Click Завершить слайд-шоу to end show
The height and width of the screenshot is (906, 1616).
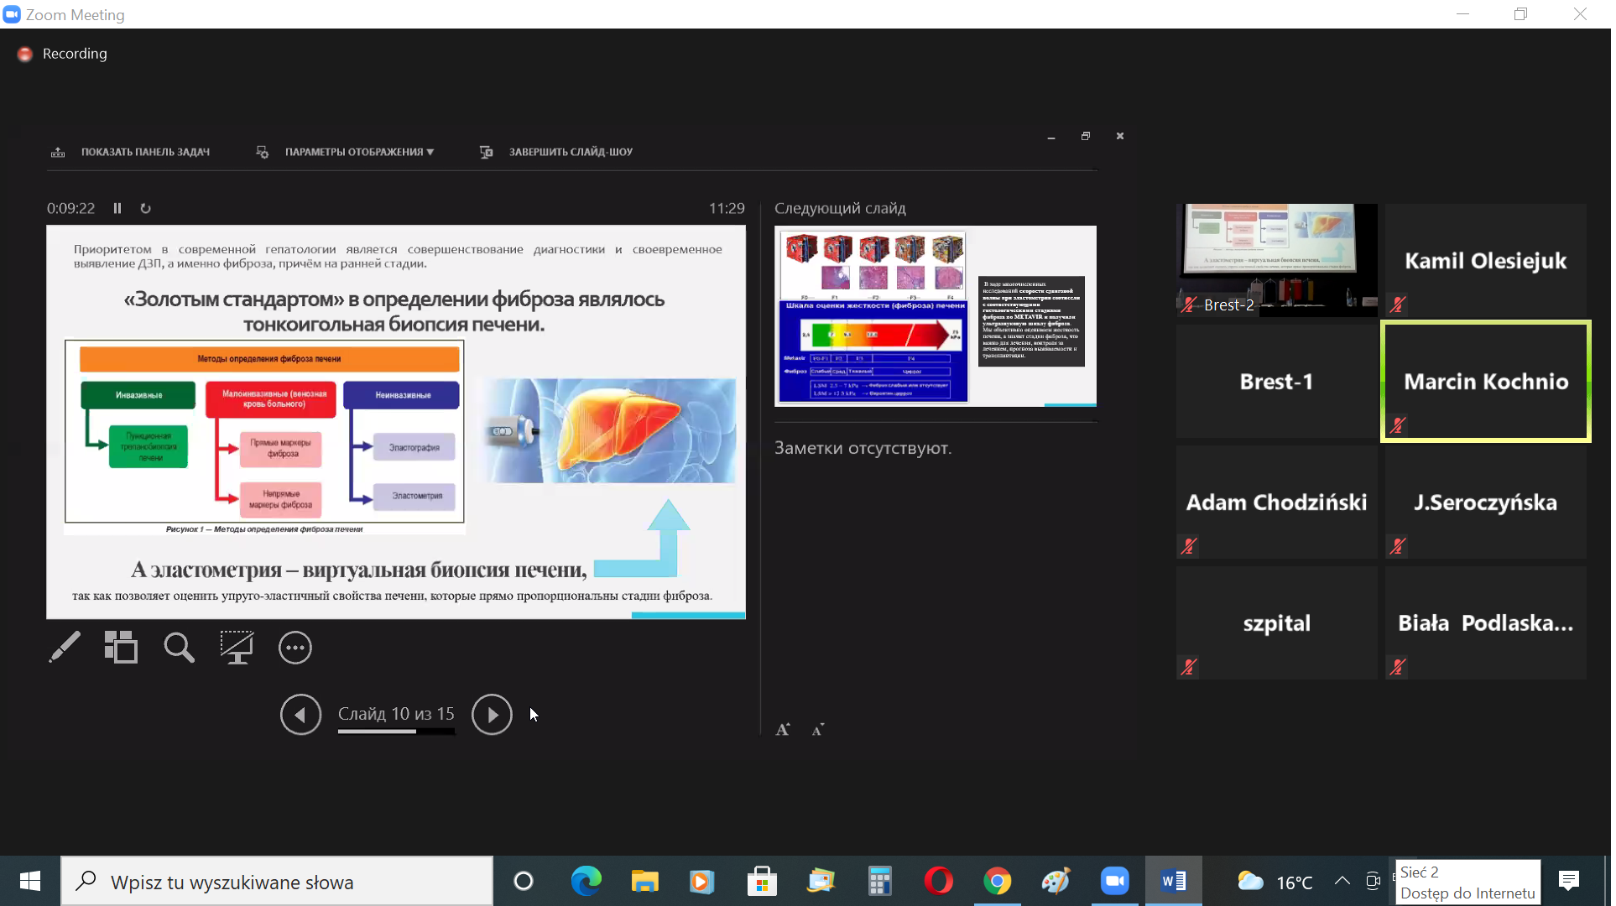point(570,152)
